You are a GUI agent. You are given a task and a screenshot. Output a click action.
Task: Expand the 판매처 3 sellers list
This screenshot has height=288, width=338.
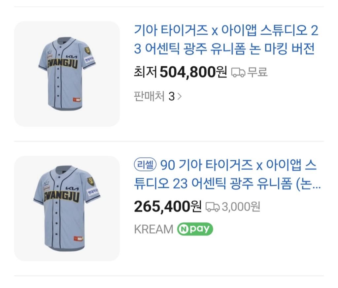(154, 96)
